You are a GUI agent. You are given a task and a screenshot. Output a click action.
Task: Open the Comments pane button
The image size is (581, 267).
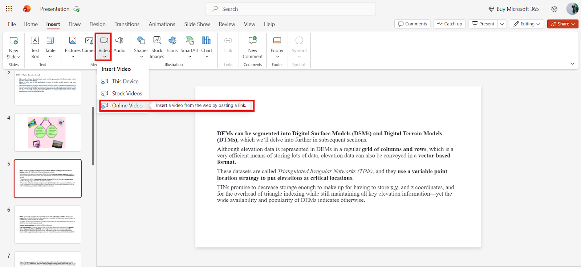tap(413, 24)
